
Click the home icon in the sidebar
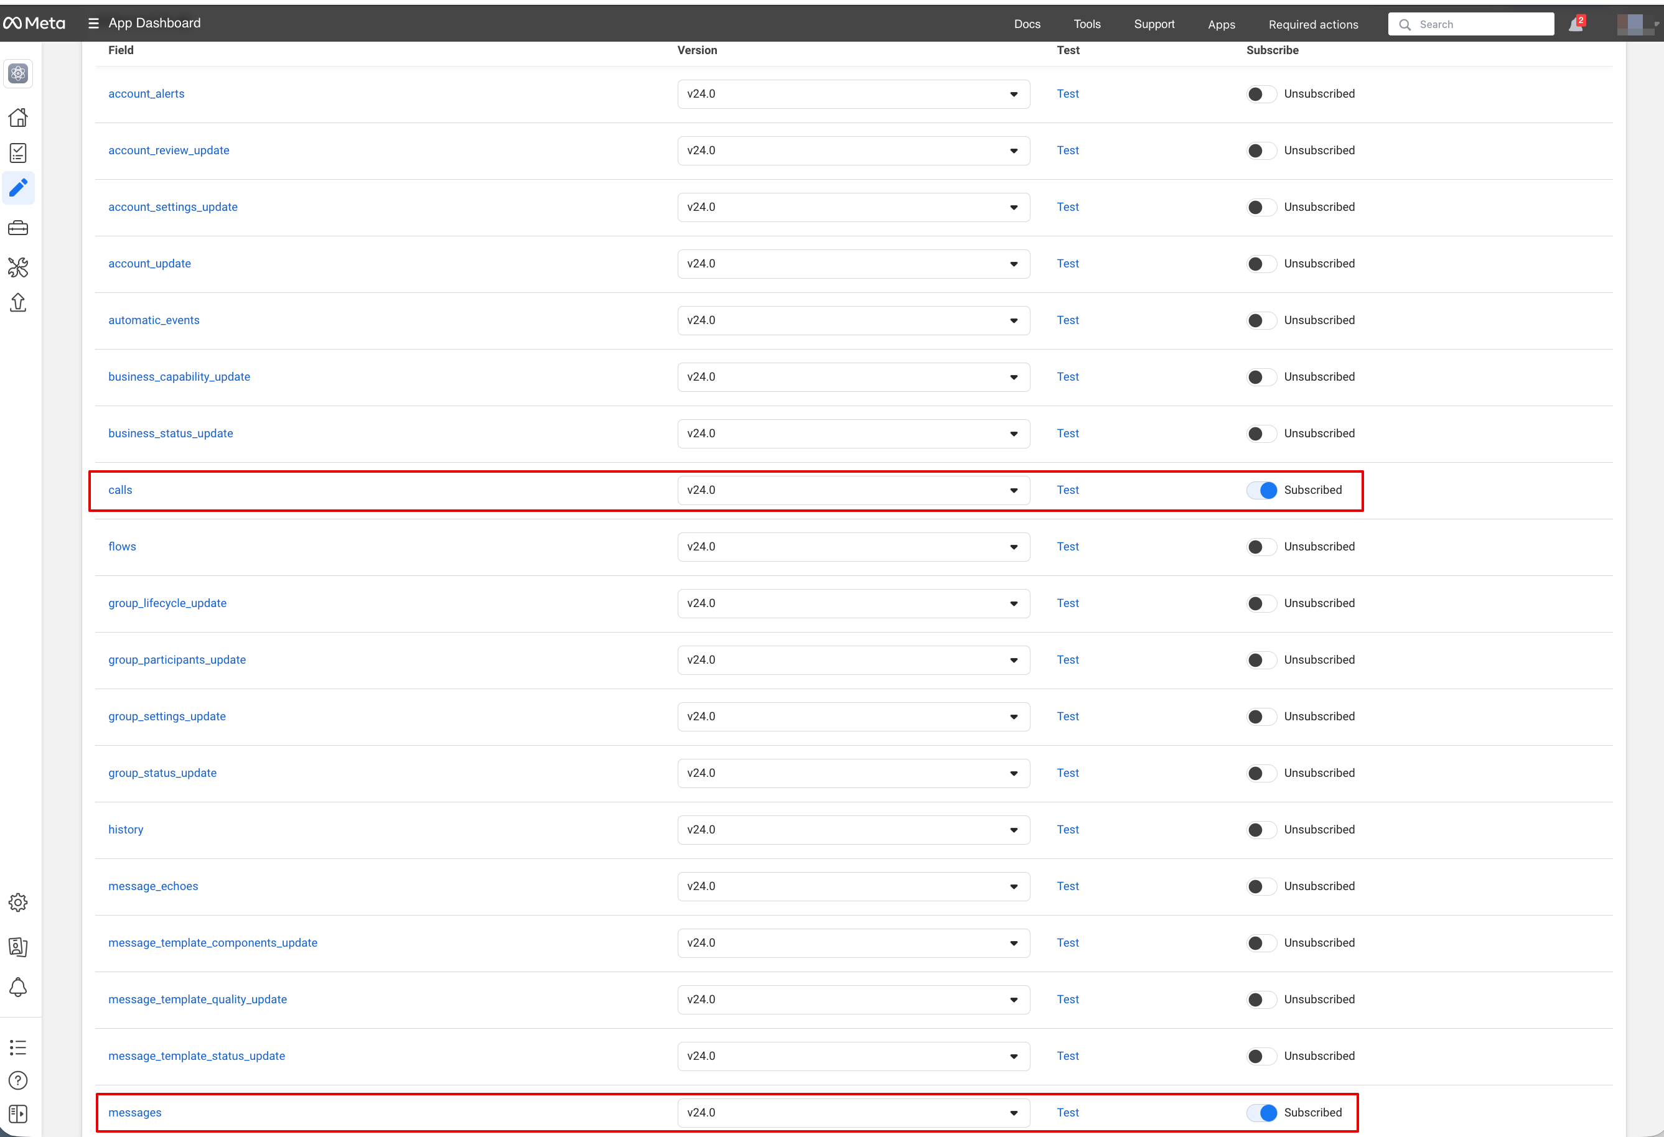(x=18, y=118)
